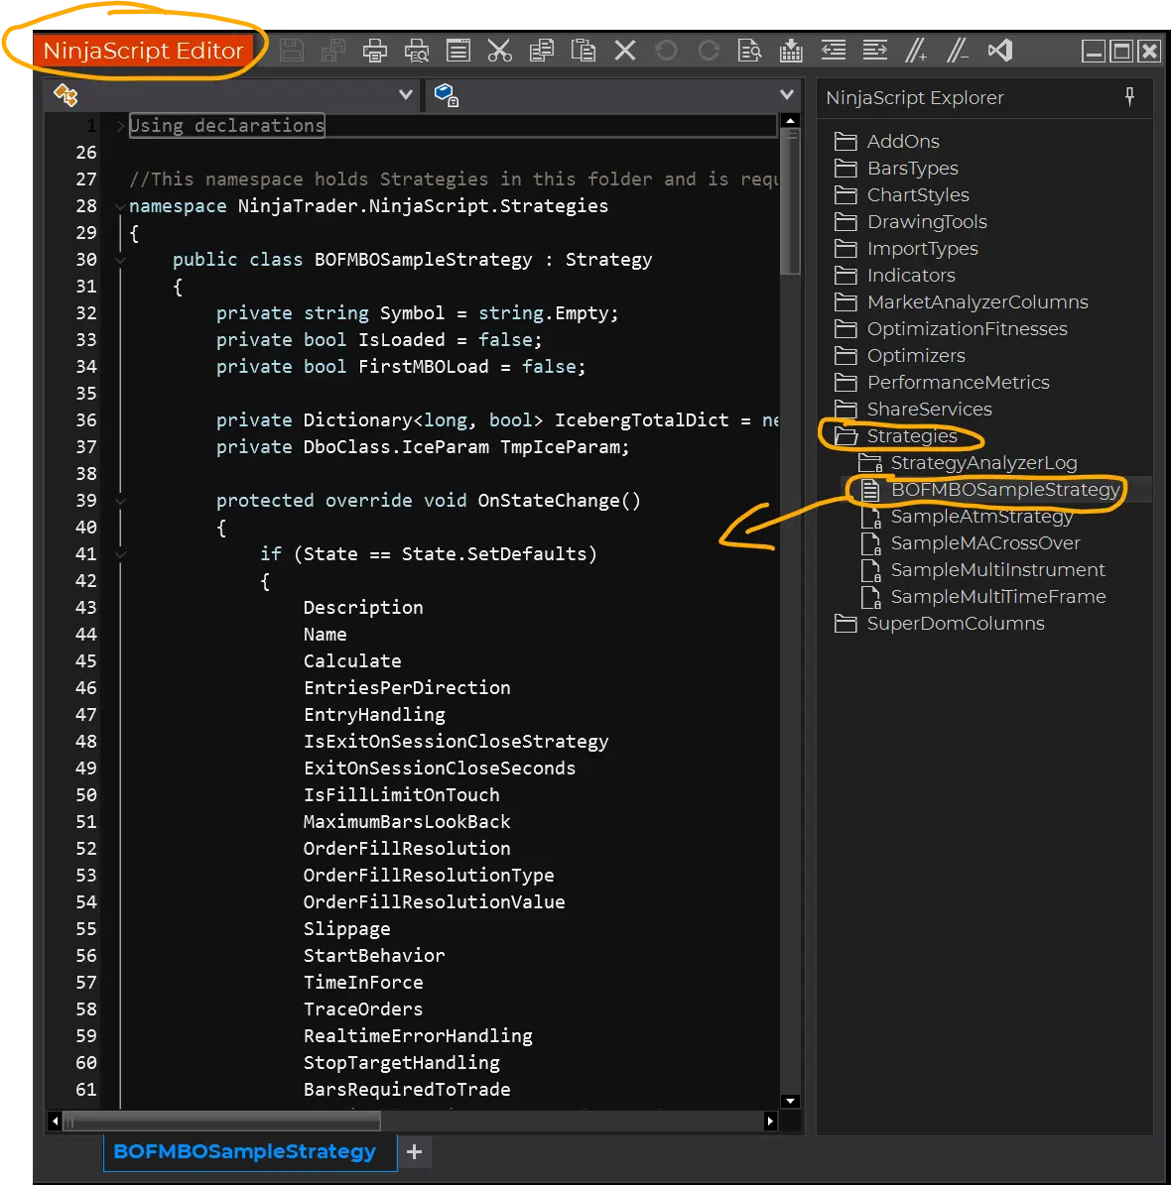1171x1185 pixels.
Task: Open the right member selector dropdown
Action: 787,95
